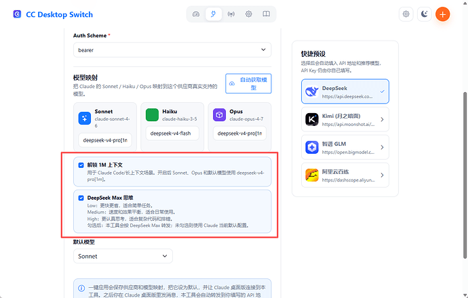Click the Kimi K logo icon
The width and height of the screenshot is (468, 298).
(x=312, y=119)
